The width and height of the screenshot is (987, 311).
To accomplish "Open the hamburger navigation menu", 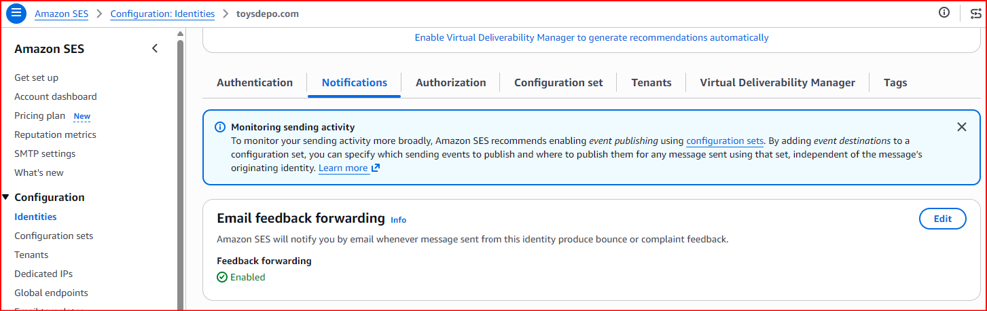I will tap(16, 13).
